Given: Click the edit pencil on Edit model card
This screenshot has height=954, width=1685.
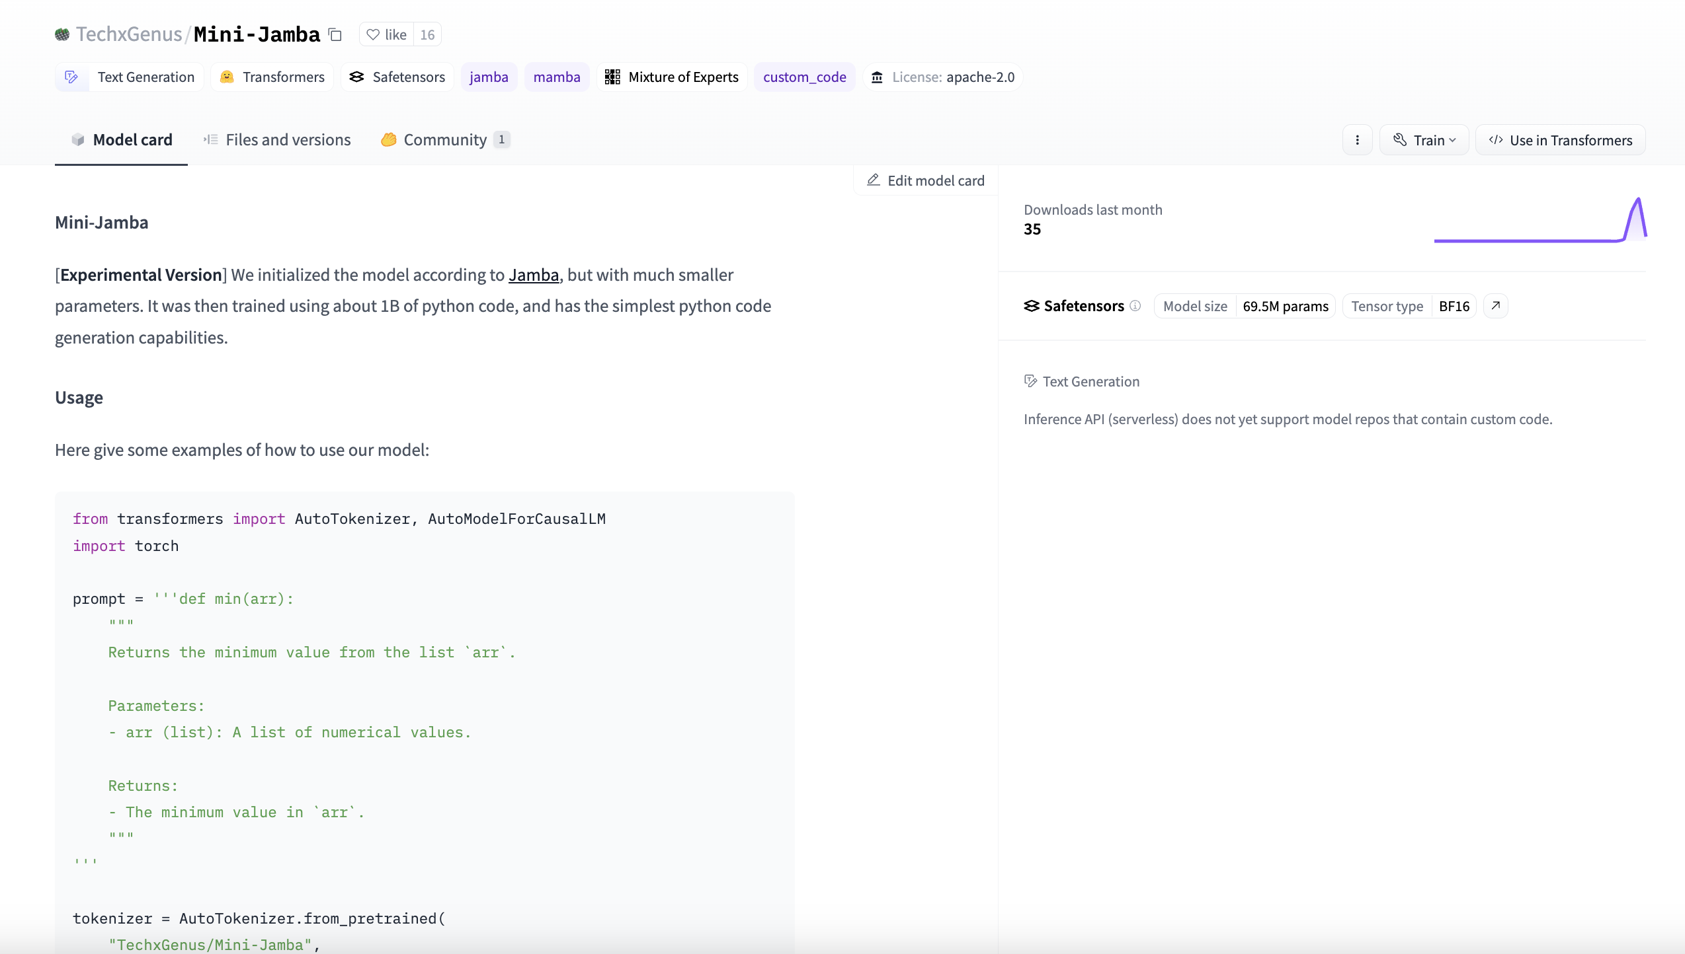Looking at the screenshot, I should [x=873, y=180].
